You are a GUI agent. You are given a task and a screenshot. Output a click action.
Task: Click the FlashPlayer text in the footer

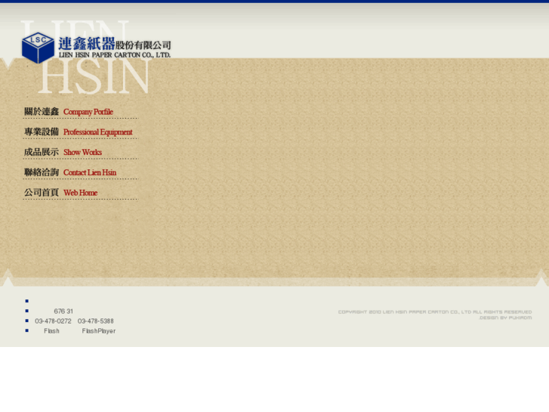click(x=99, y=331)
